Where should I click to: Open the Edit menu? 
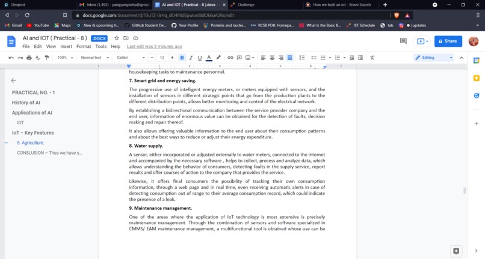pyautogui.click(x=38, y=47)
